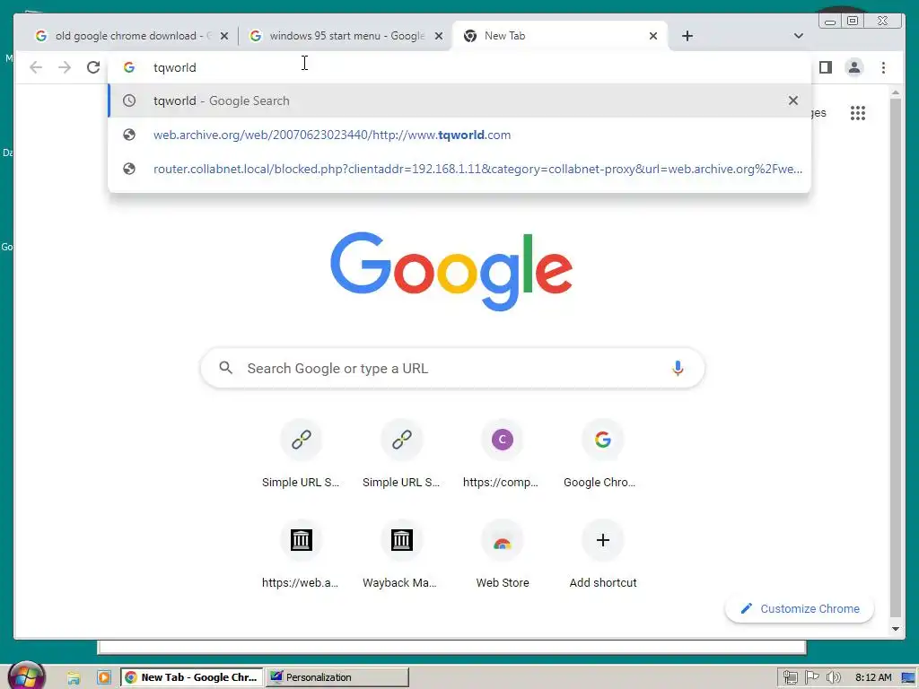Click the Customize Chrome button

(x=800, y=609)
